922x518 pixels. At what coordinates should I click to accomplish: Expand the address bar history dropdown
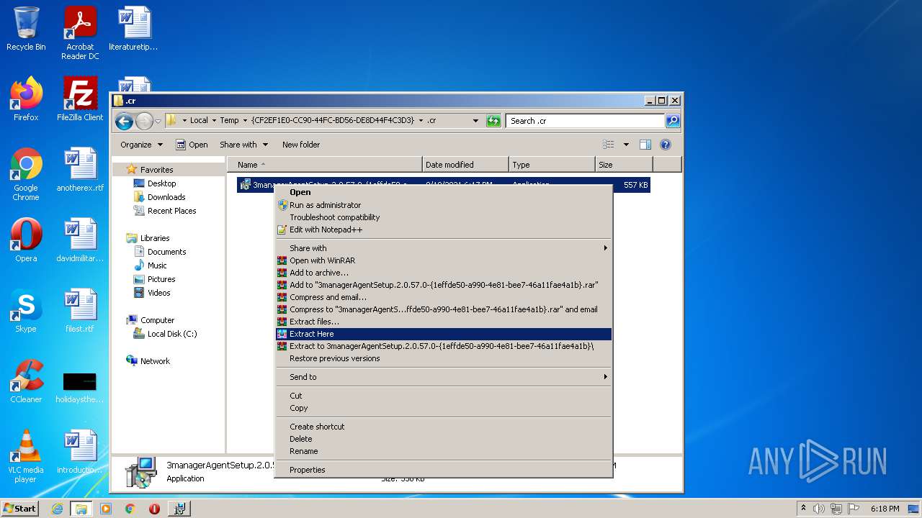475,121
